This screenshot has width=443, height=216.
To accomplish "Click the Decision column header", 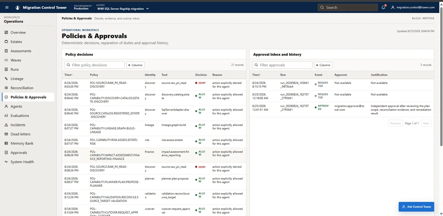I will coord(201,75).
